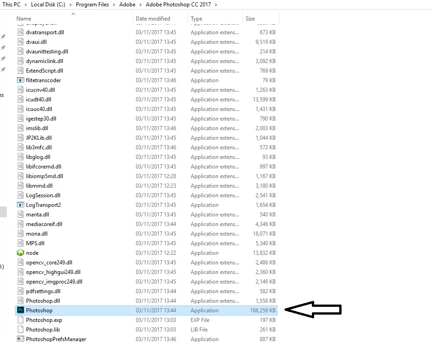Select the opencv_highgui249.dll file name
The height and width of the screenshot is (342, 433).
53,272
